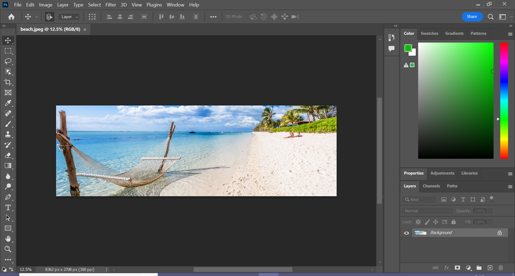This screenshot has width=515, height=276.
Task: Toggle Lock image pixels brush icon
Action: [427, 222]
